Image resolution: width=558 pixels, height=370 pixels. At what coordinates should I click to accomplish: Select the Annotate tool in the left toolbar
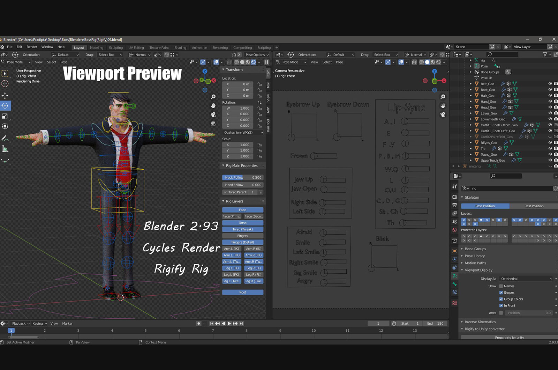coord(5,138)
